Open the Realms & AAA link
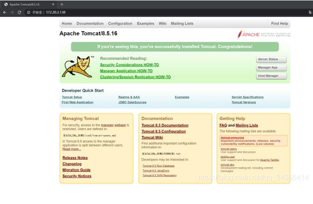Screen dimensions: 313x204 tap(129, 97)
